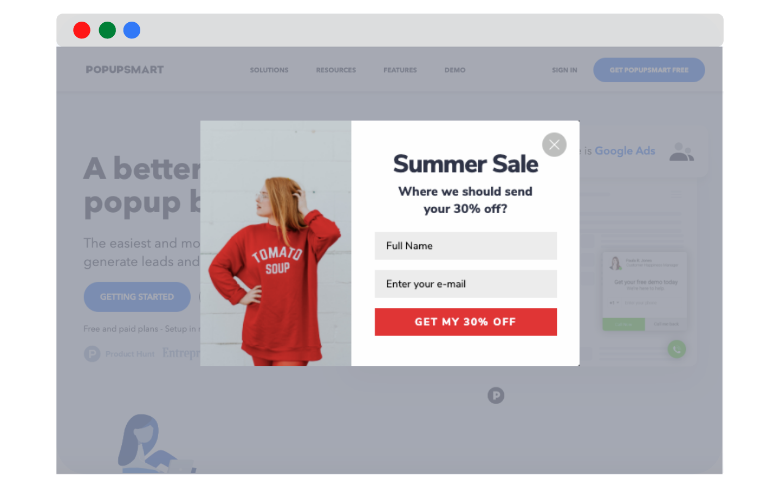
Task: Open the Solutions menu
Action: tap(269, 70)
